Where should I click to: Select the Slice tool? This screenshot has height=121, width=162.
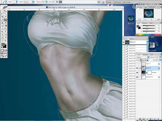[6, 17]
